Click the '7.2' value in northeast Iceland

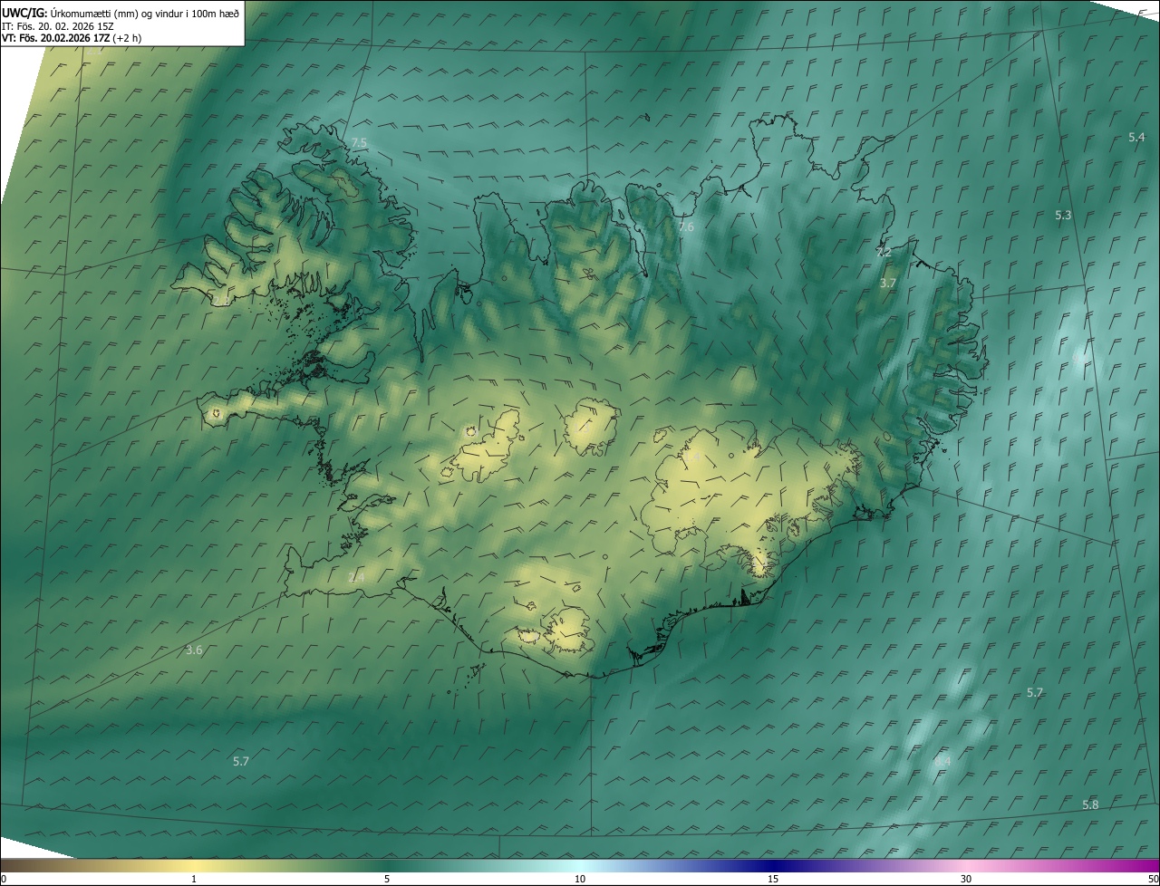click(x=884, y=252)
